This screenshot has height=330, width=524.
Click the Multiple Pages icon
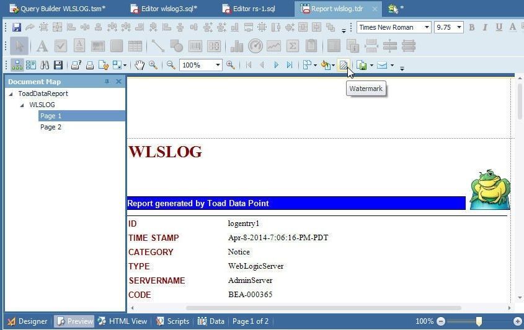click(x=307, y=65)
